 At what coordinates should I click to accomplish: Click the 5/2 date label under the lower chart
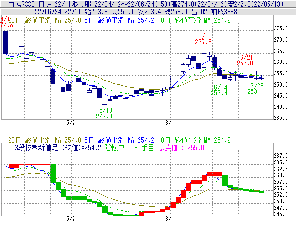click(71, 219)
